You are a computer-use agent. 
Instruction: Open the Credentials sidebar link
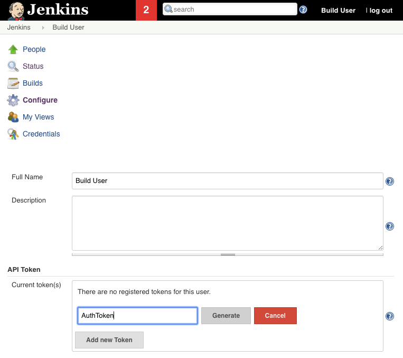click(41, 134)
